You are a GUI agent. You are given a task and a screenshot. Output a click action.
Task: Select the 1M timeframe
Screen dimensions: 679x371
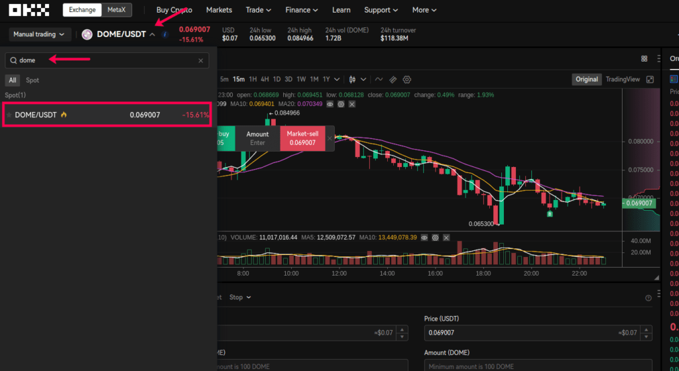(314, 79)
